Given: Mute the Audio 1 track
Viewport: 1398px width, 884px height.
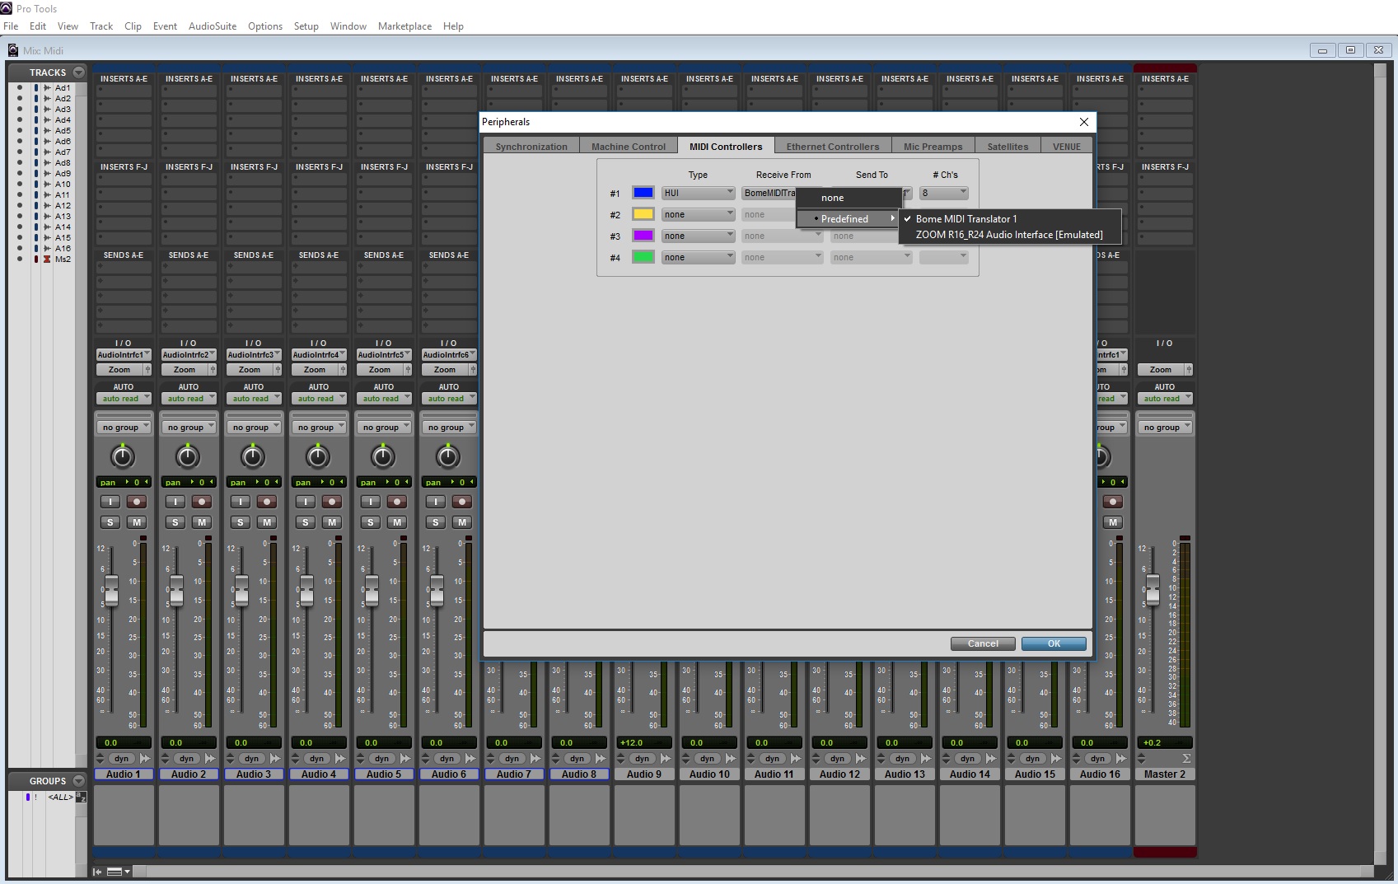Looking at the screenshot, I should click(137, 522).
